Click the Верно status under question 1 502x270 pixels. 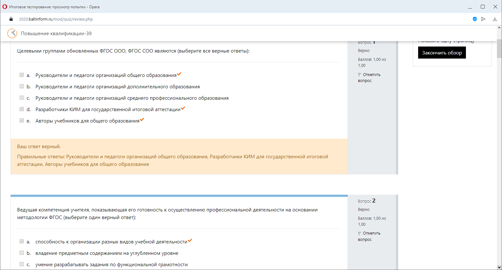364,51
